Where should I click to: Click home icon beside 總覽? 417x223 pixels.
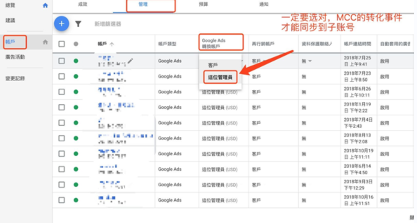click(45, 6)
